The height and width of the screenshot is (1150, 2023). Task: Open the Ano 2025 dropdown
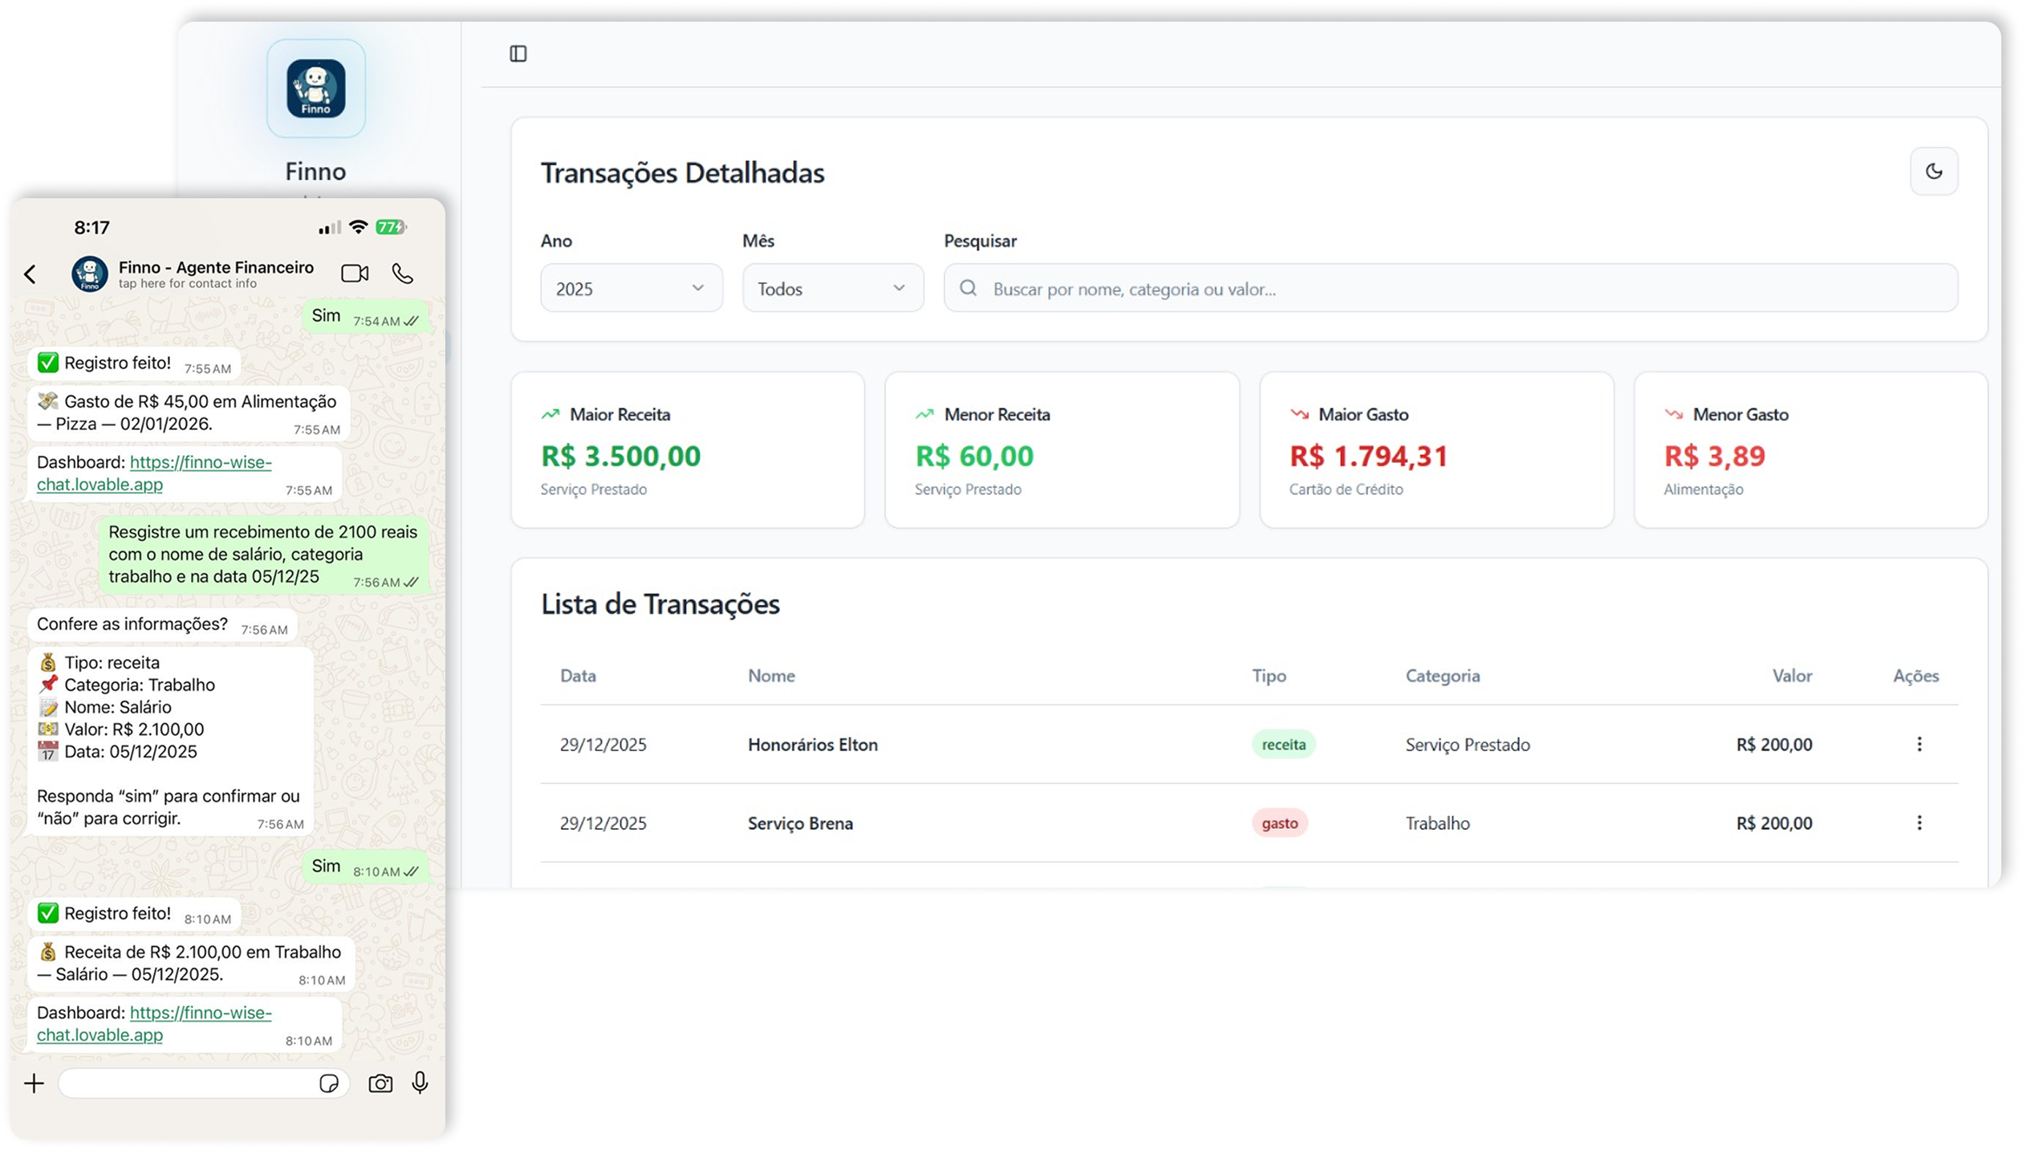[x=632, y=288]
